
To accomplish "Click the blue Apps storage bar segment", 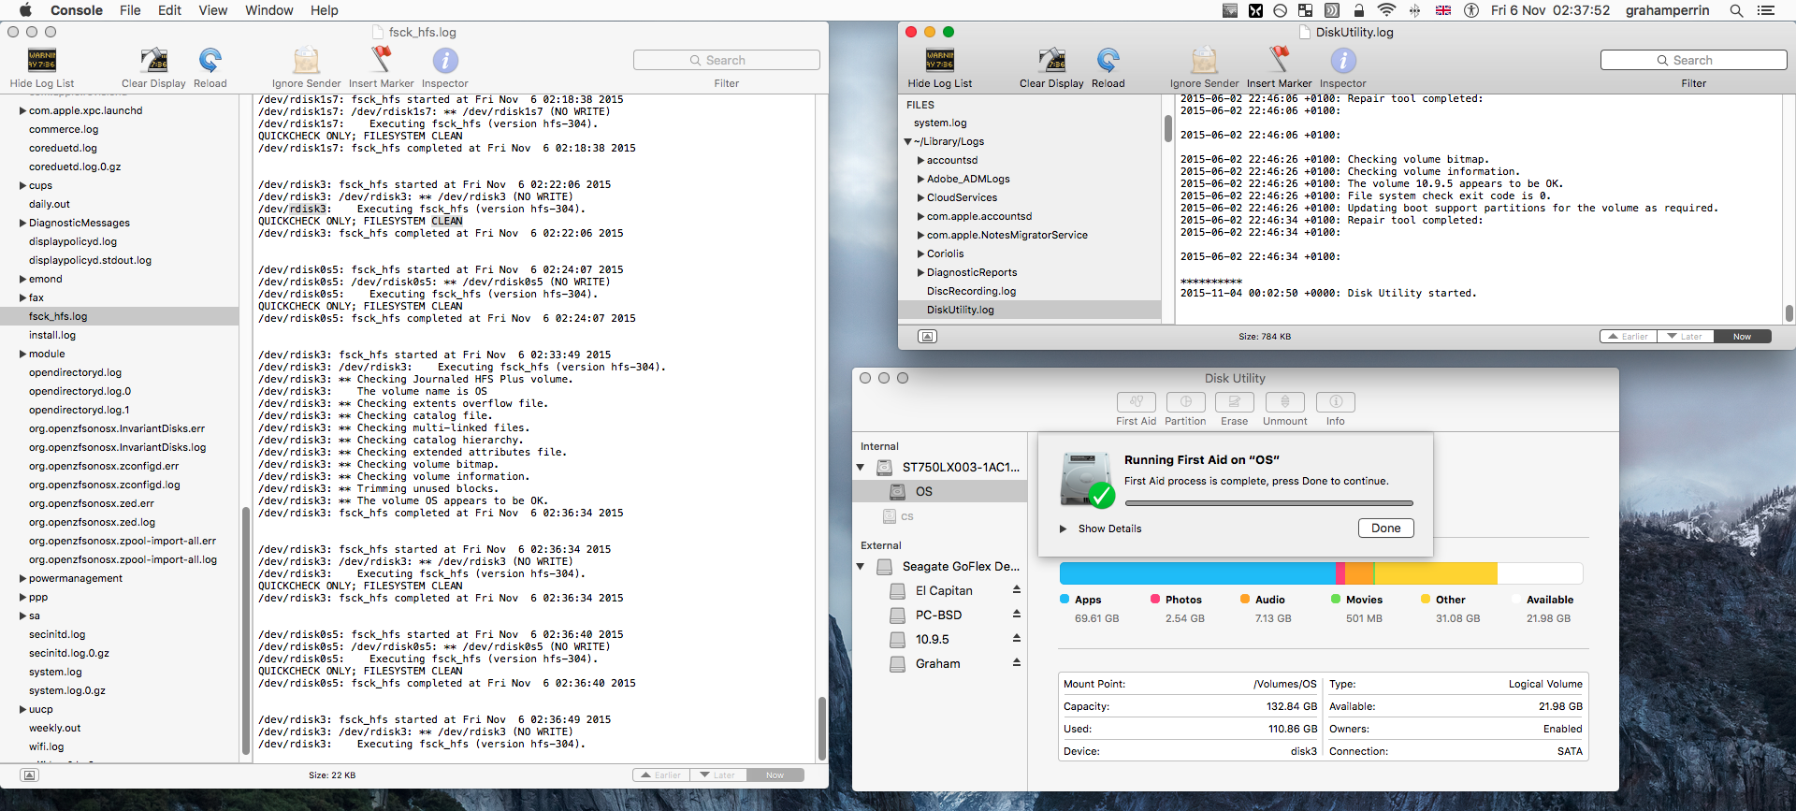I will click(1197, 573).
